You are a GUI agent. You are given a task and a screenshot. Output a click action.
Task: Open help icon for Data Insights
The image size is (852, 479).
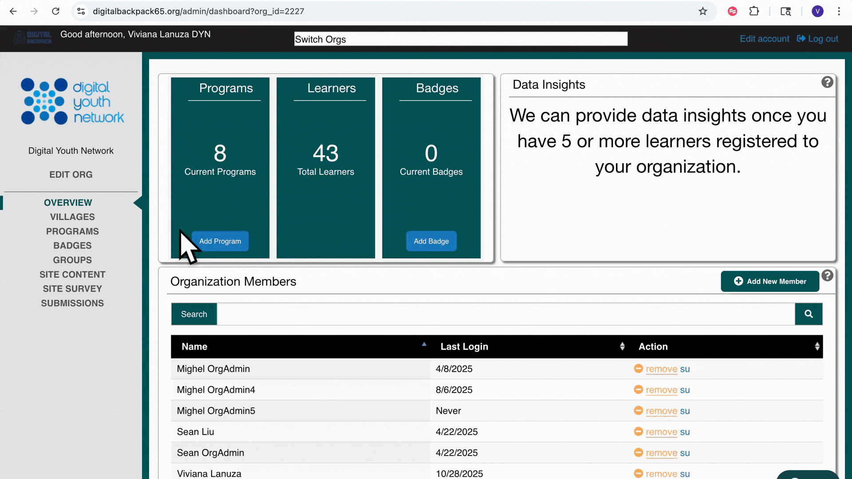[x=827, y=82]
